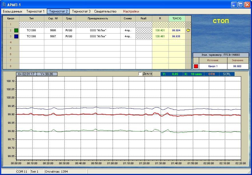The height and width of the screenshot is (175, 252).
Task: Click the green color swatch for channel 2
Action: click(x=16, y=30)
